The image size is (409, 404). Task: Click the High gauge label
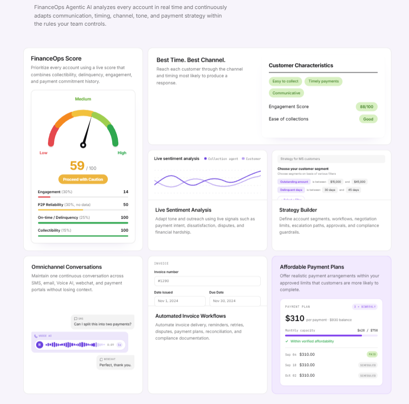122,153
